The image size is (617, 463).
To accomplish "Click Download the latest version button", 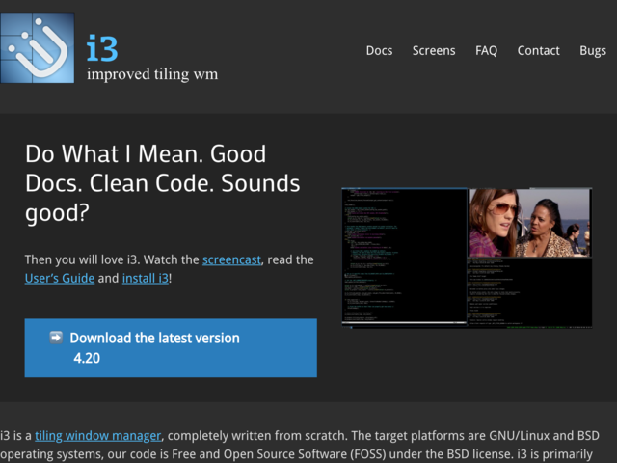I will 171,348.
